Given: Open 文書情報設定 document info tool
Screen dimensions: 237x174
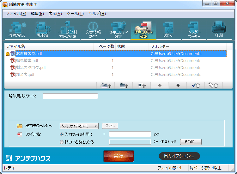Looking at the screenshot, I should pos(93,30).
